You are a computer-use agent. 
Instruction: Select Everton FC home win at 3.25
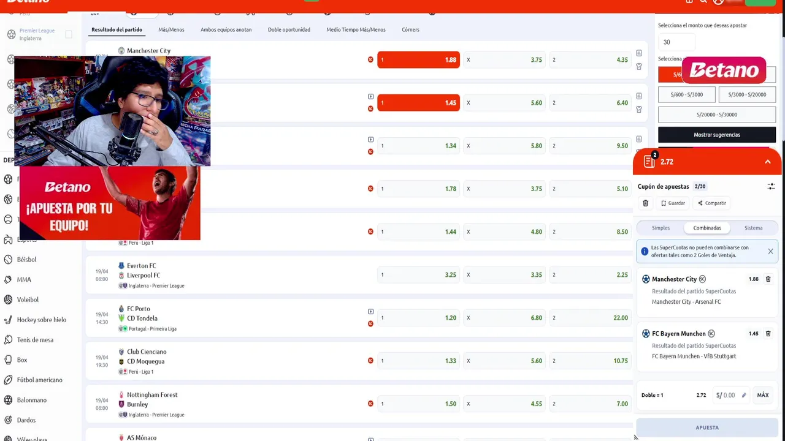(418, 274)
